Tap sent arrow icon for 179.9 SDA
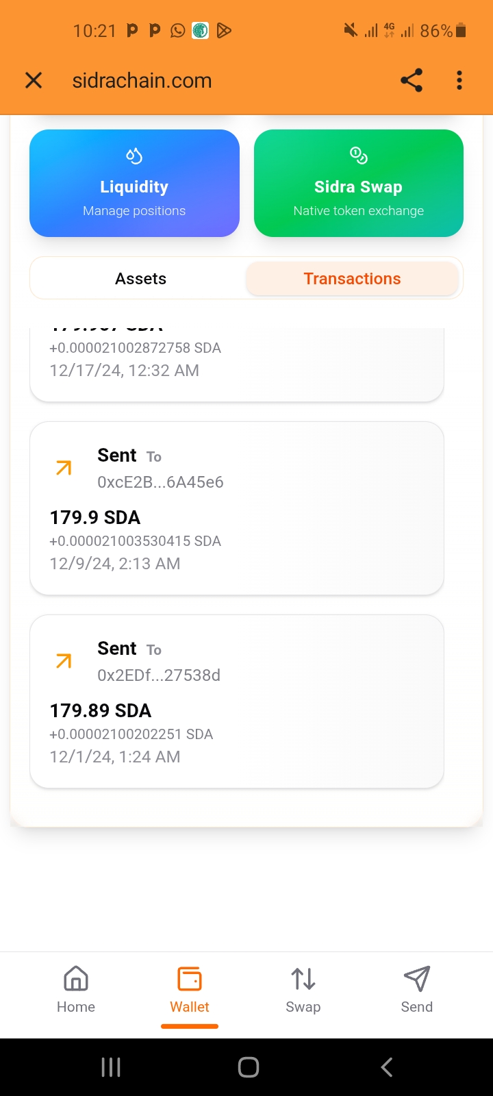The height and width of the screenshot is (1096, 493). pyautogui.click(x=64, y=468)
